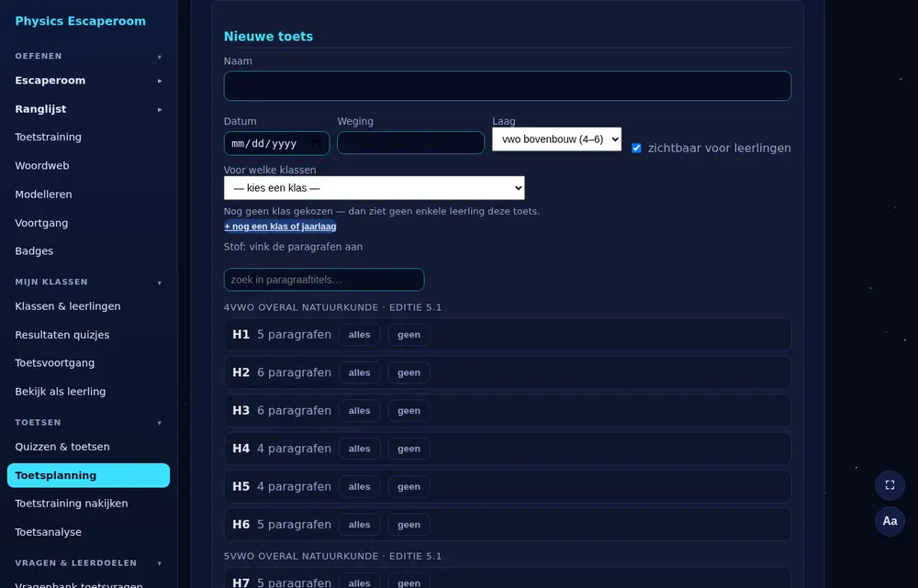918x588 pixels.
Task: Select alles for chapter H1
Action: pyautogui.click(x=360, y=335)
